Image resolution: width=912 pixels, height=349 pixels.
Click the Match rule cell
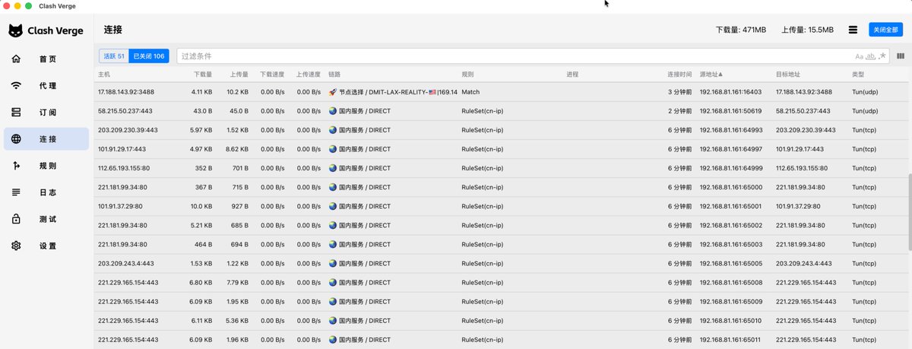click(470, 92)
